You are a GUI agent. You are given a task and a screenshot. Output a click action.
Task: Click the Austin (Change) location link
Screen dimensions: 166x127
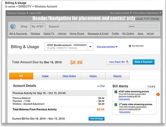point(152,18)
